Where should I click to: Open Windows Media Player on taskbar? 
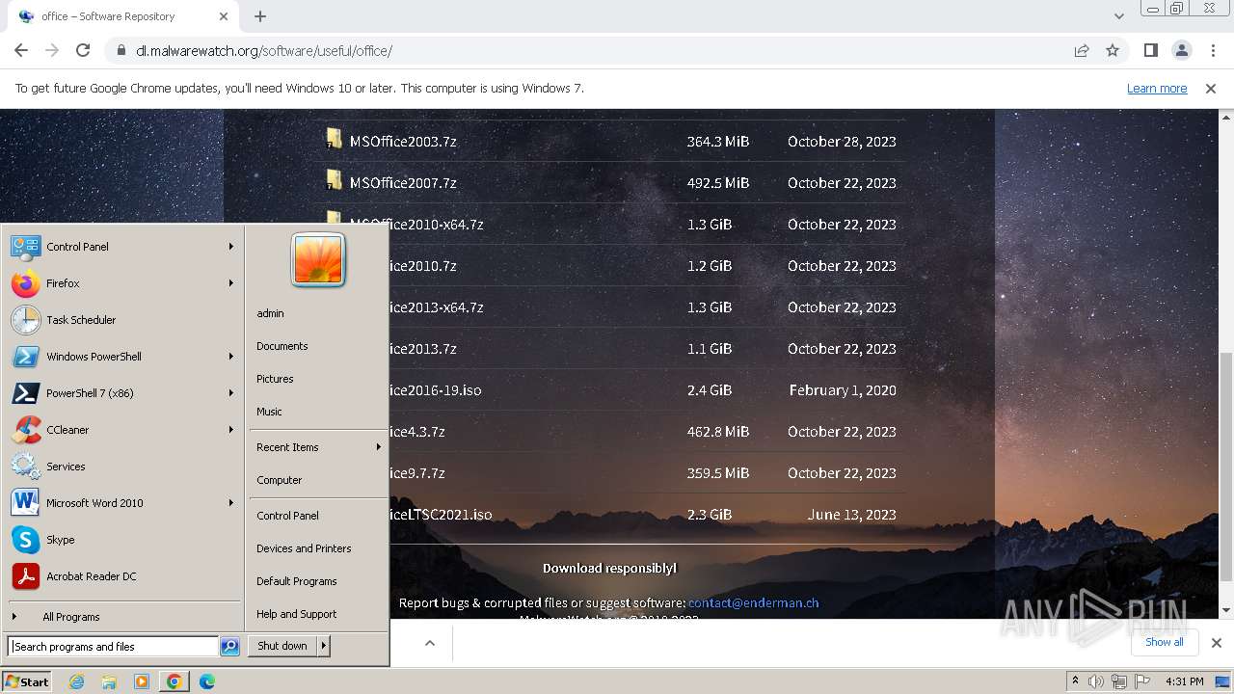coord(142,681)
